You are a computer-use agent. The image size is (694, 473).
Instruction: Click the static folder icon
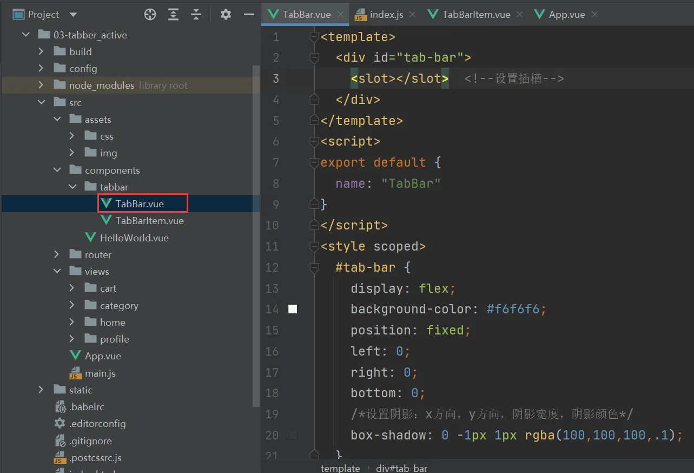[60, 390]
